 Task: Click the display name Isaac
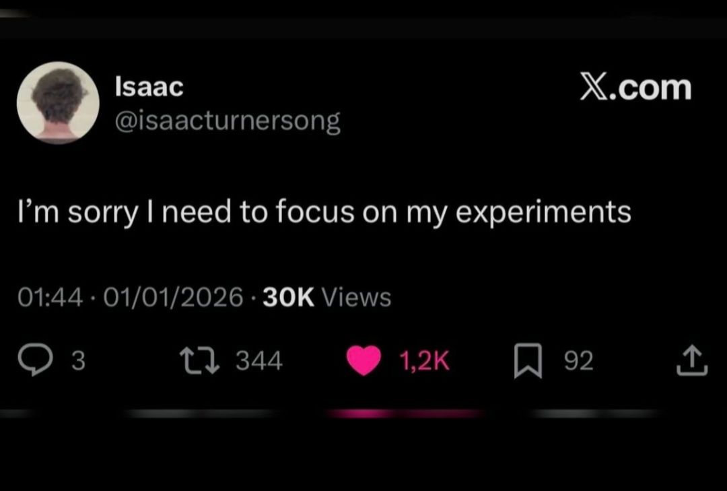tap(149, 86)
